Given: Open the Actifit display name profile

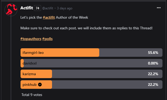Looking at the screenshot, I should (27, 8).
